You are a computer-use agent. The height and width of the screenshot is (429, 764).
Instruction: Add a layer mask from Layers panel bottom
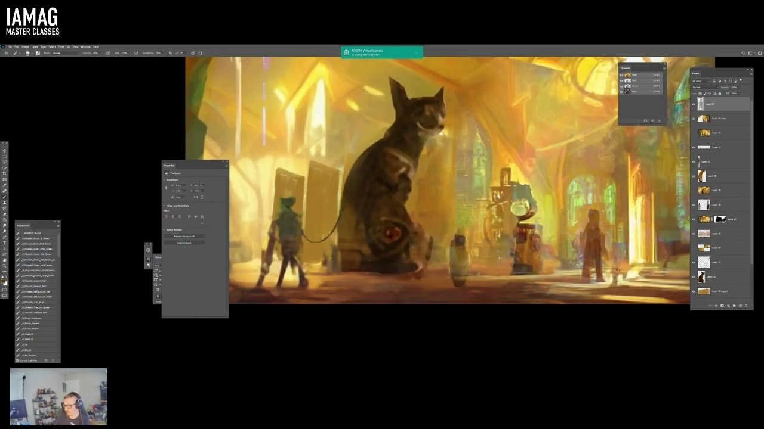click(722, 306)
